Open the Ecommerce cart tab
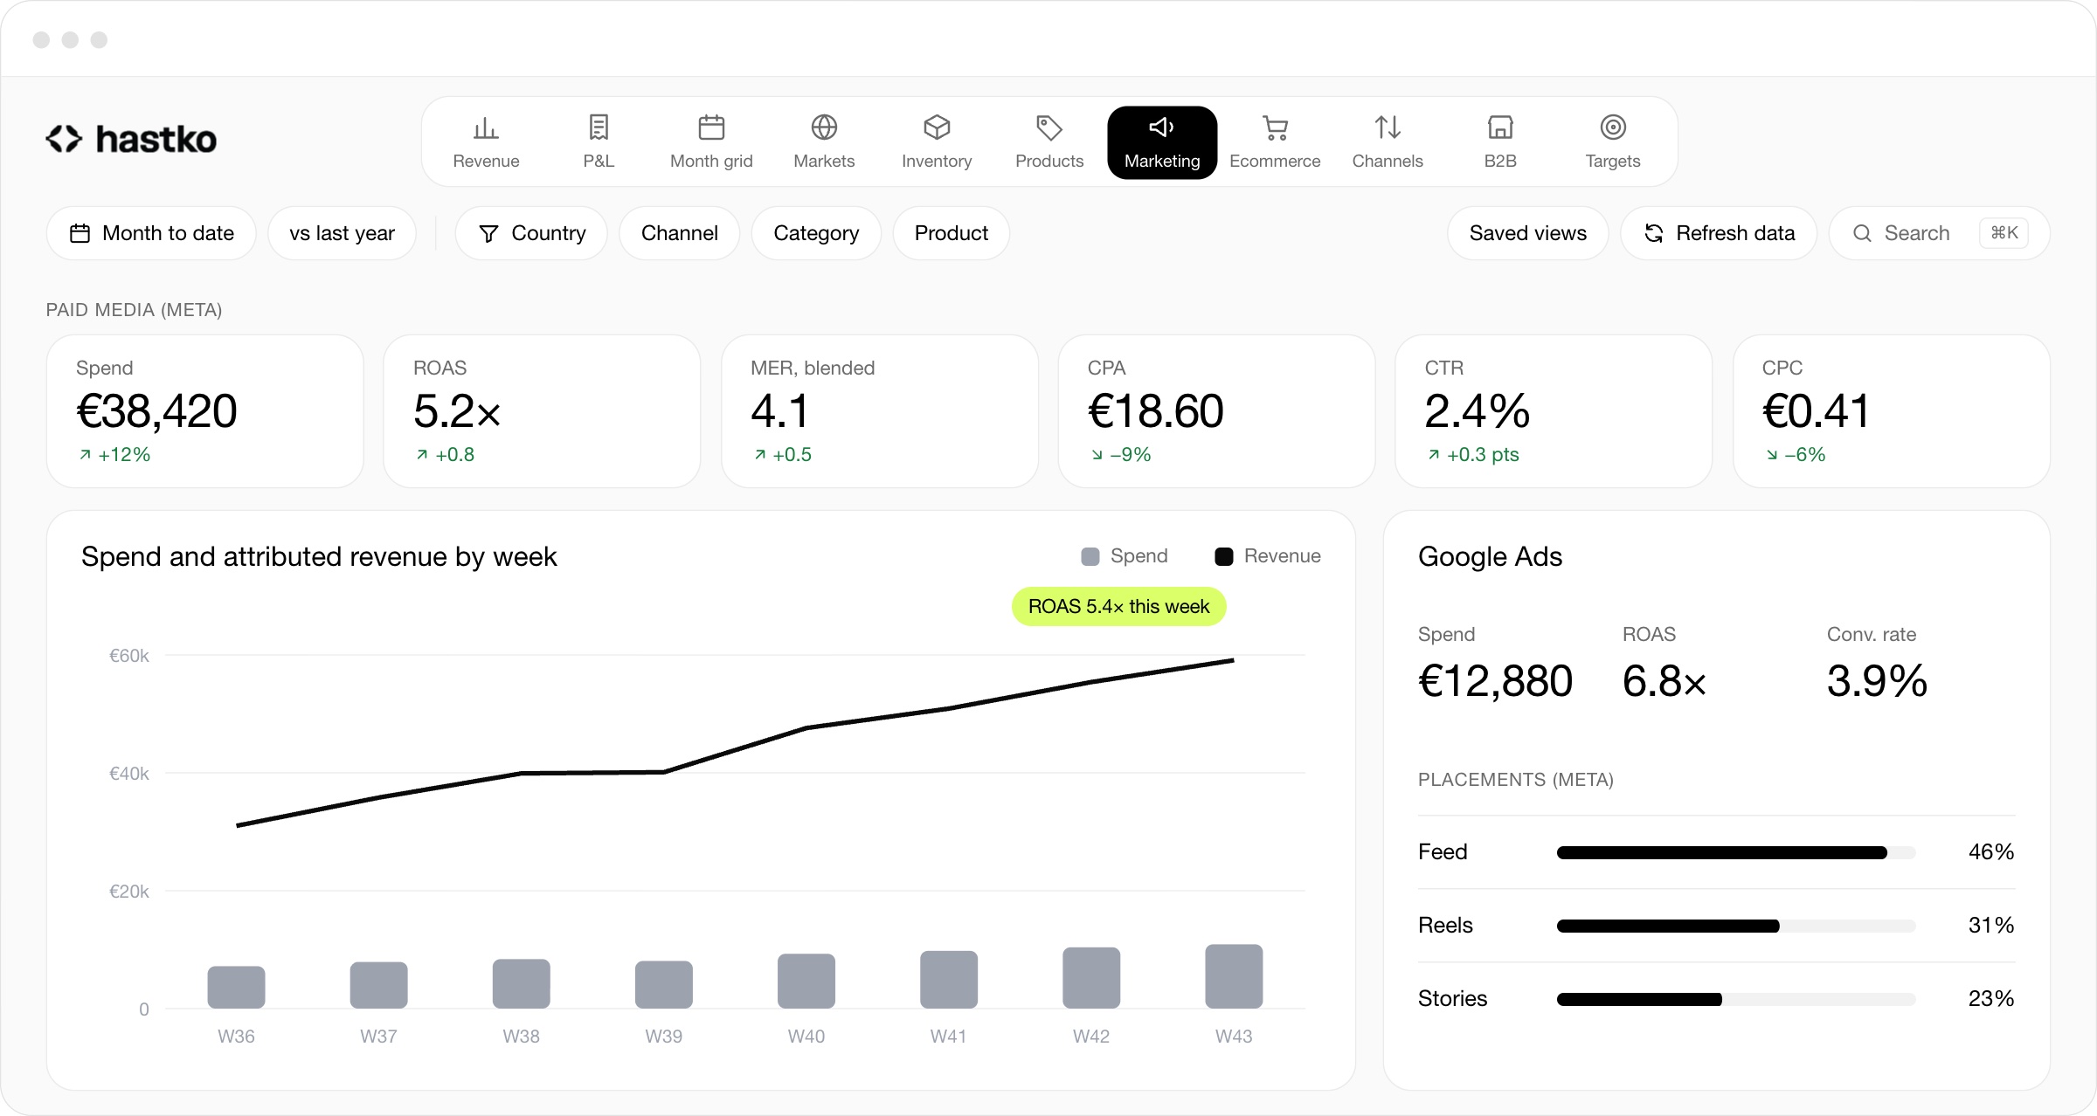The height and width of the screenshot is (1116, 2097). click(1275, 142)
